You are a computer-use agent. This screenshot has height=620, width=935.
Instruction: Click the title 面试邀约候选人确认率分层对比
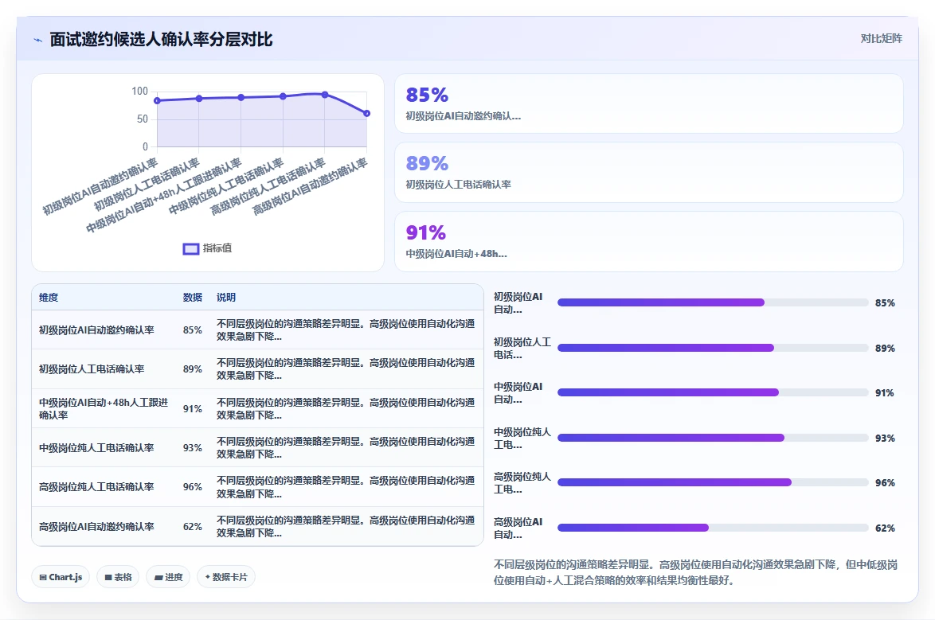pos(161,39)
